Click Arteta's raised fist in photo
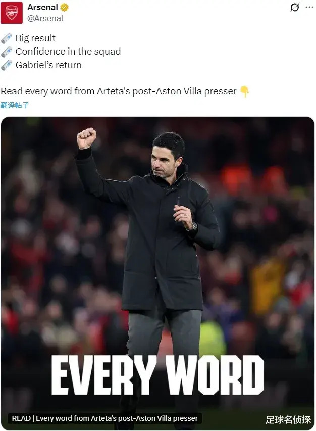This screenshot has height=431, width=316. click(x=86, y=138)
